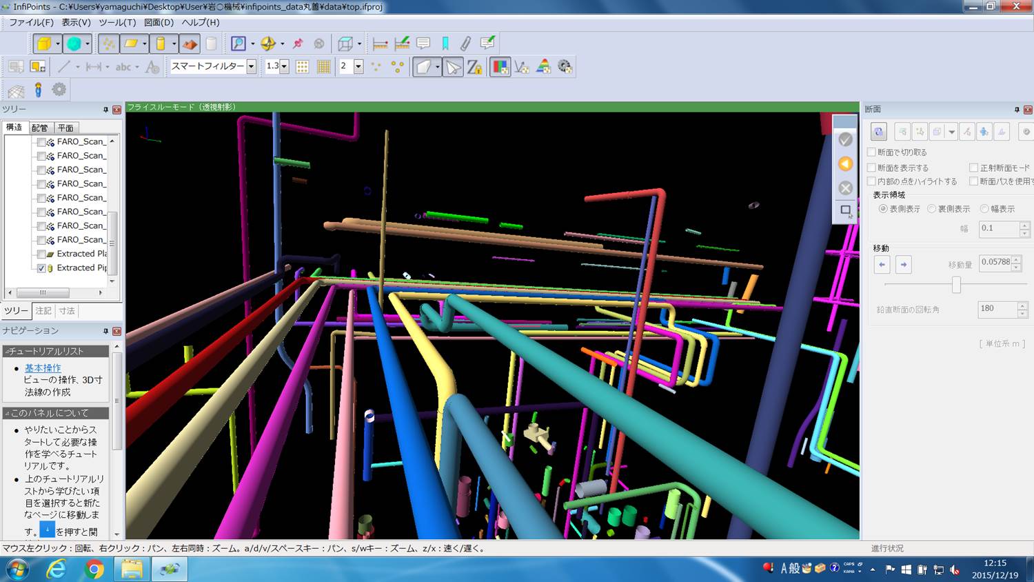1034x582 pixels.
Task: Open the yellow cube tool dropdown arrow
Action: click(x=57, y=44)
